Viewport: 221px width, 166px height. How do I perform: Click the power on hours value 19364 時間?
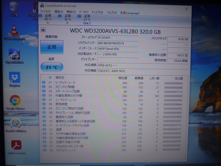178,61
